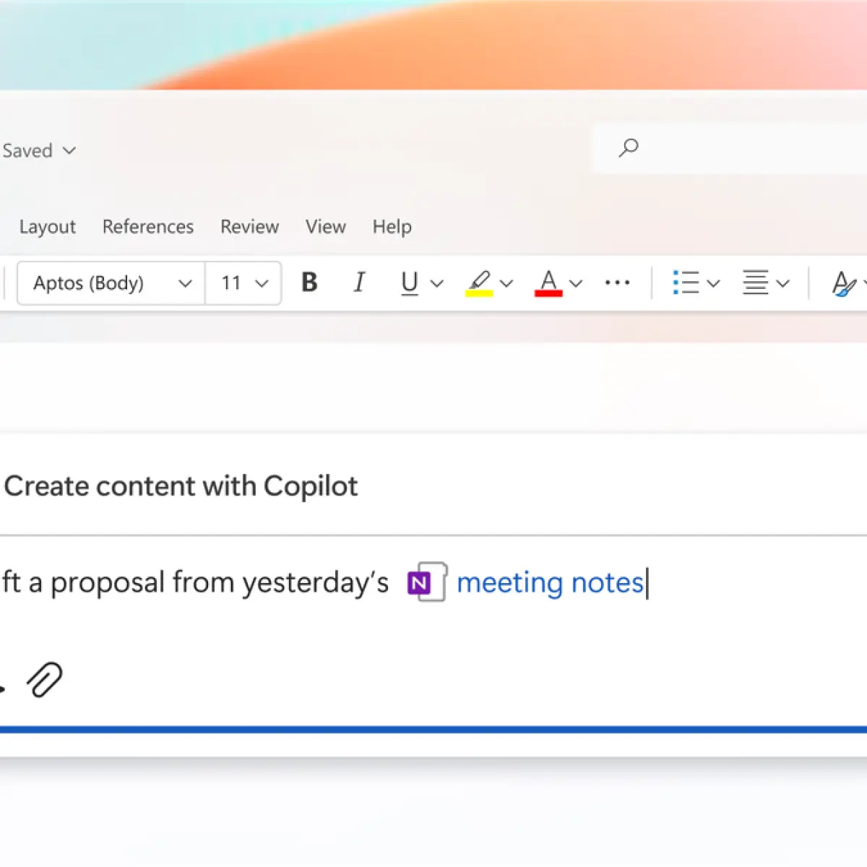The image size is (867, 867).
Task: Switch to the View tab
Action: point(326,227)
